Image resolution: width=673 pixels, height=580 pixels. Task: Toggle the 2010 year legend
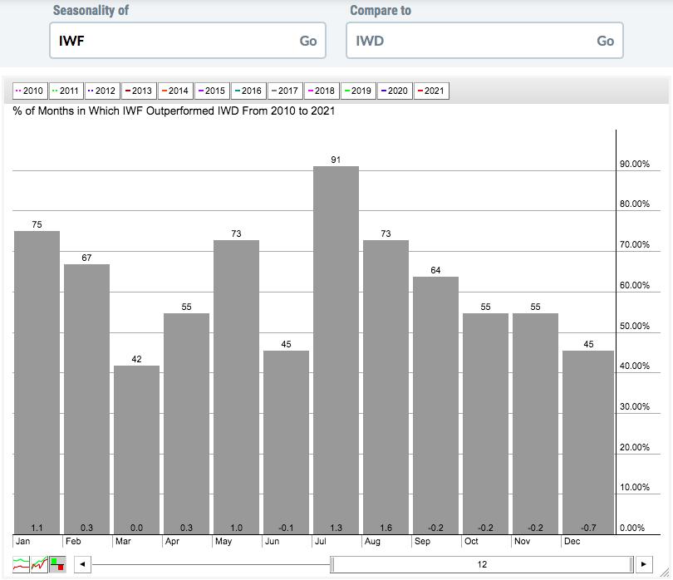tap(30, 91)
